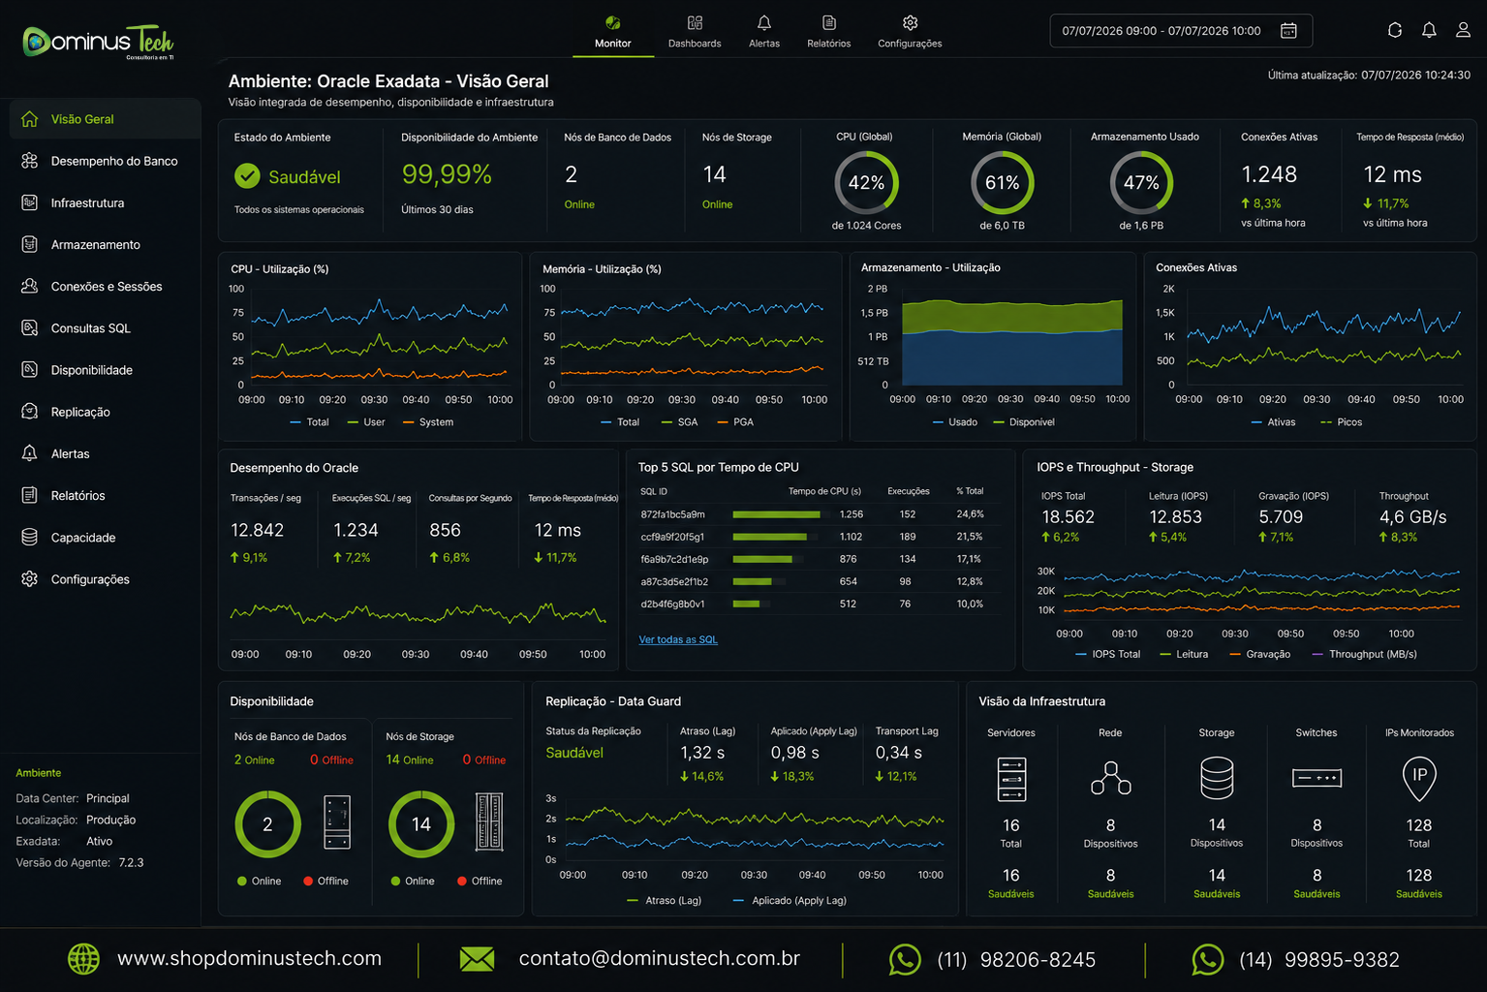1487x992 pixels.
Task: Toggle Picos legend in Conexões chart
Action: click(1341, 422)
